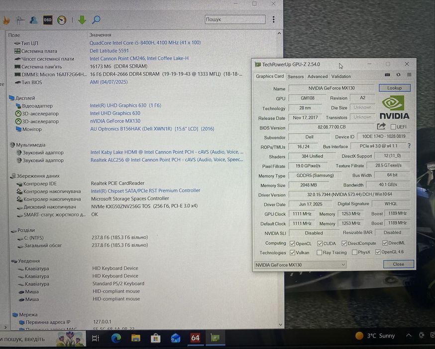The width and height of the screenshot is (435, 349).
Task: Open the NVIDIA GeForce MX130 GPU selector dropdown
Action: coord(300,265)
